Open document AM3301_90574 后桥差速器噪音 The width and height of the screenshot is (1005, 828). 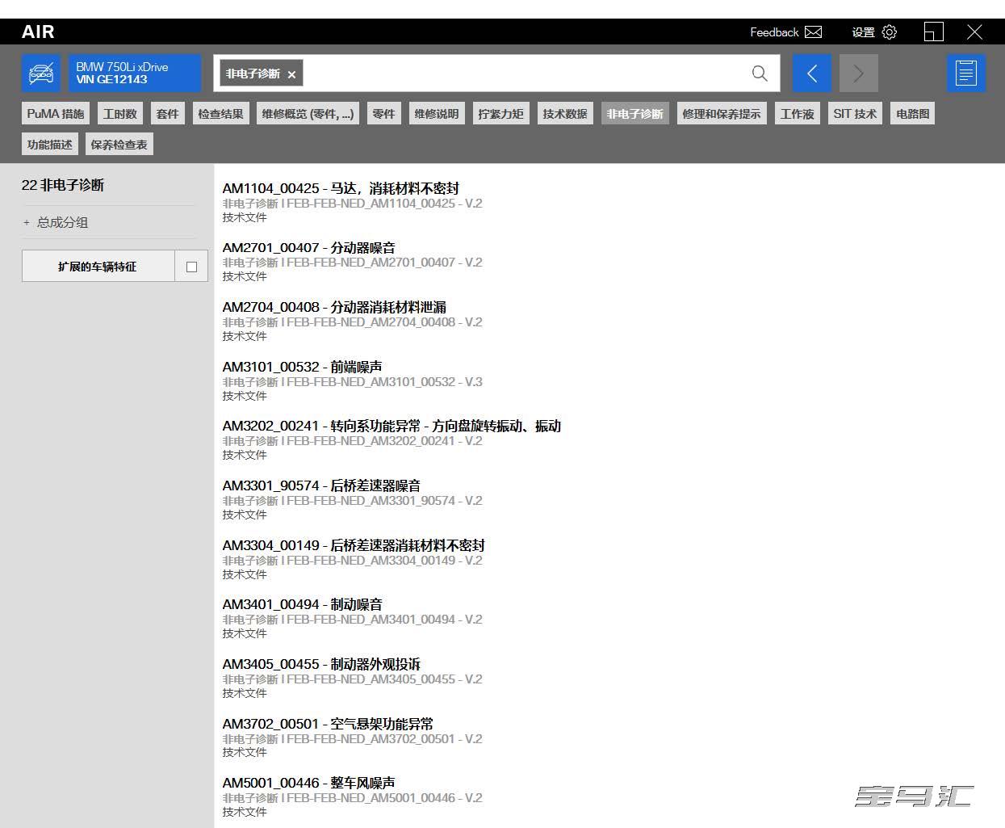(321, 485)
